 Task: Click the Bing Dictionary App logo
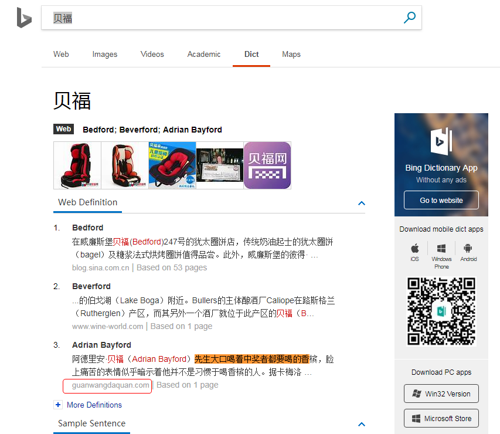coord(441,141)
